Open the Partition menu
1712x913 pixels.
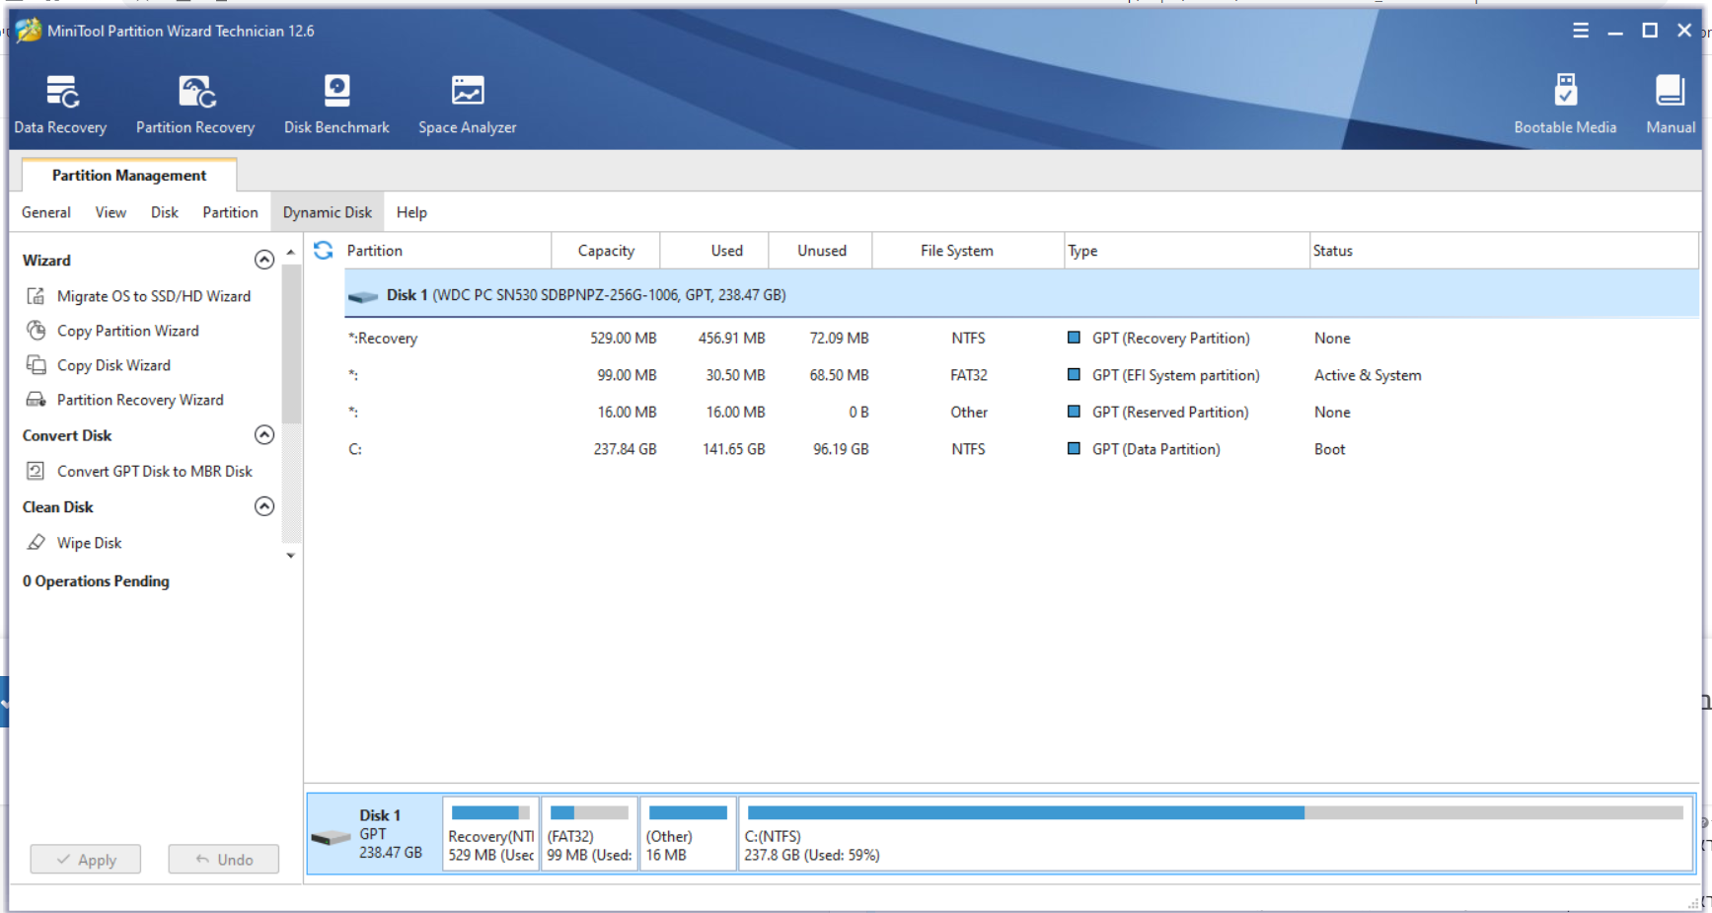(230, 212)
